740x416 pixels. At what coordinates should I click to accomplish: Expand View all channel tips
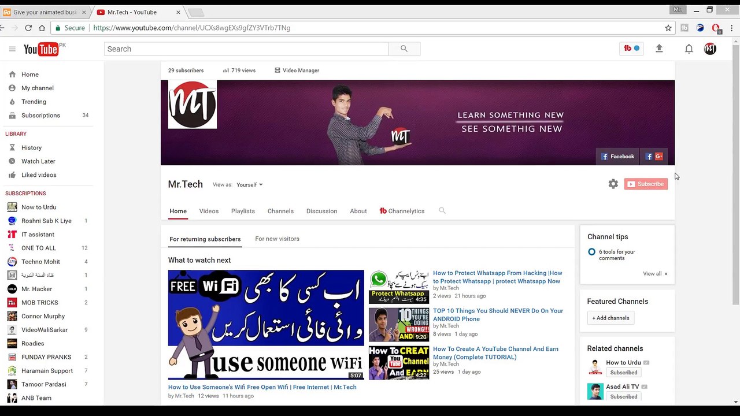655,274
